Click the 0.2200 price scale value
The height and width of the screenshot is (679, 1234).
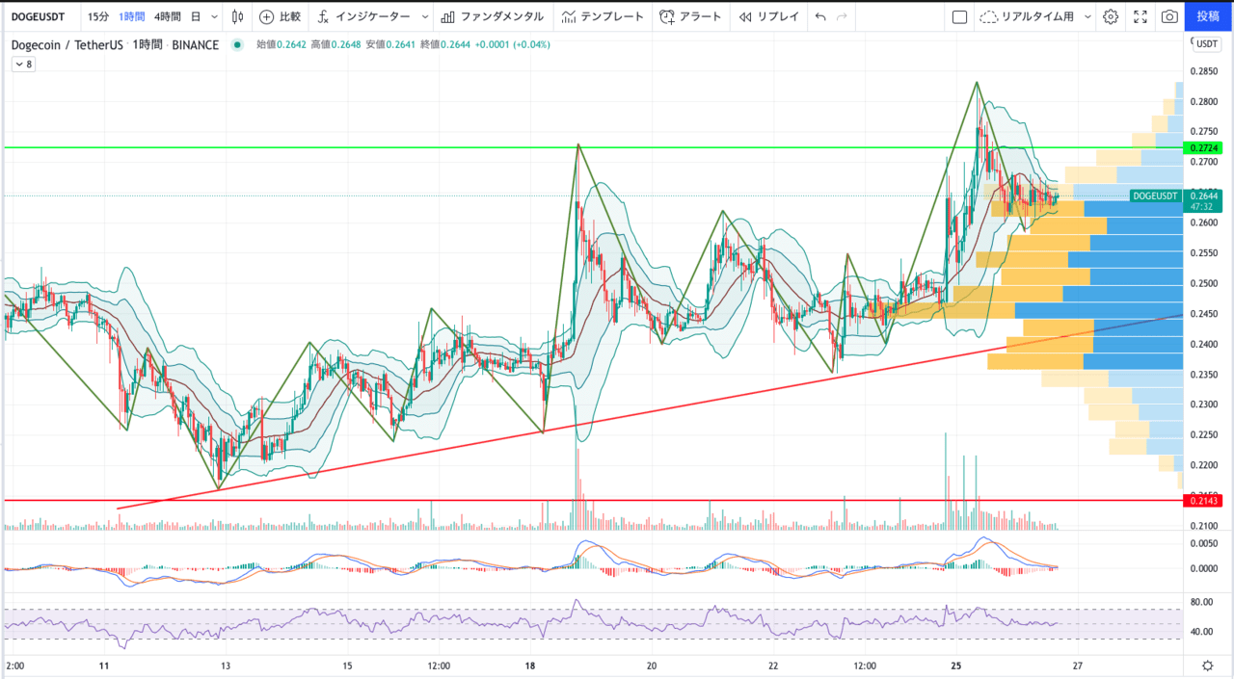pos(1203,465)
